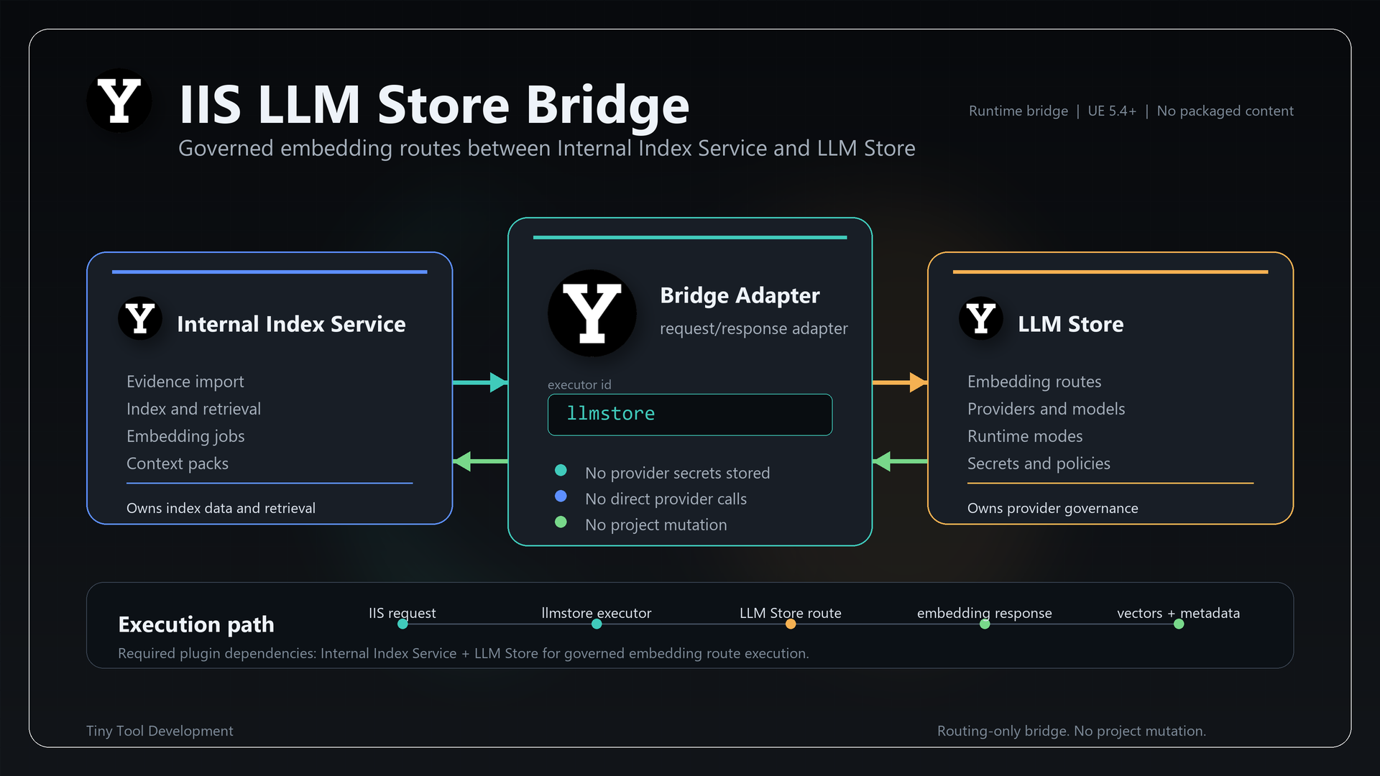Click the large Y logo in Bridge Adapter card
This screenshot has height=776, width=1380.
(x=592, y=313)
